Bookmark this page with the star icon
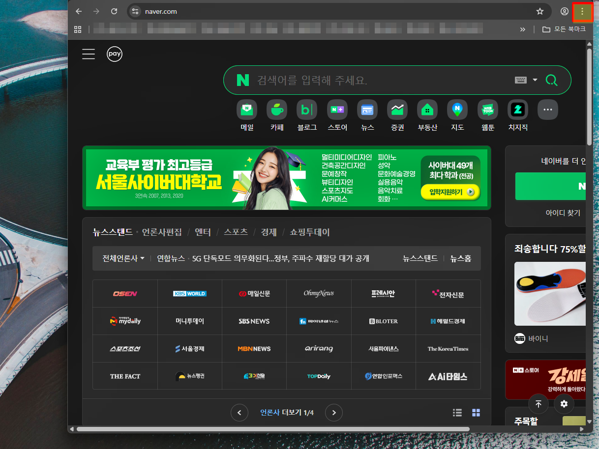The width and height of the screenshot is (599, 449). [539, 11]
